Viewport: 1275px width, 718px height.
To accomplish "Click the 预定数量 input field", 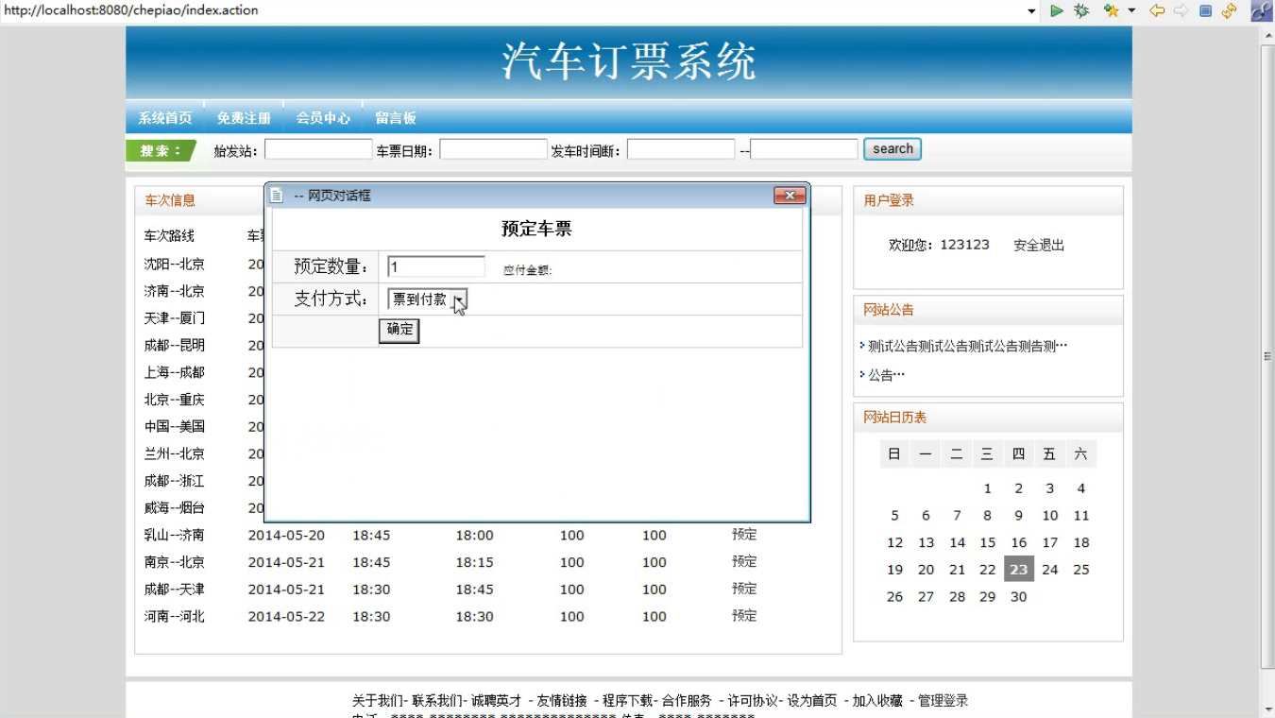I will pos(436,267).
